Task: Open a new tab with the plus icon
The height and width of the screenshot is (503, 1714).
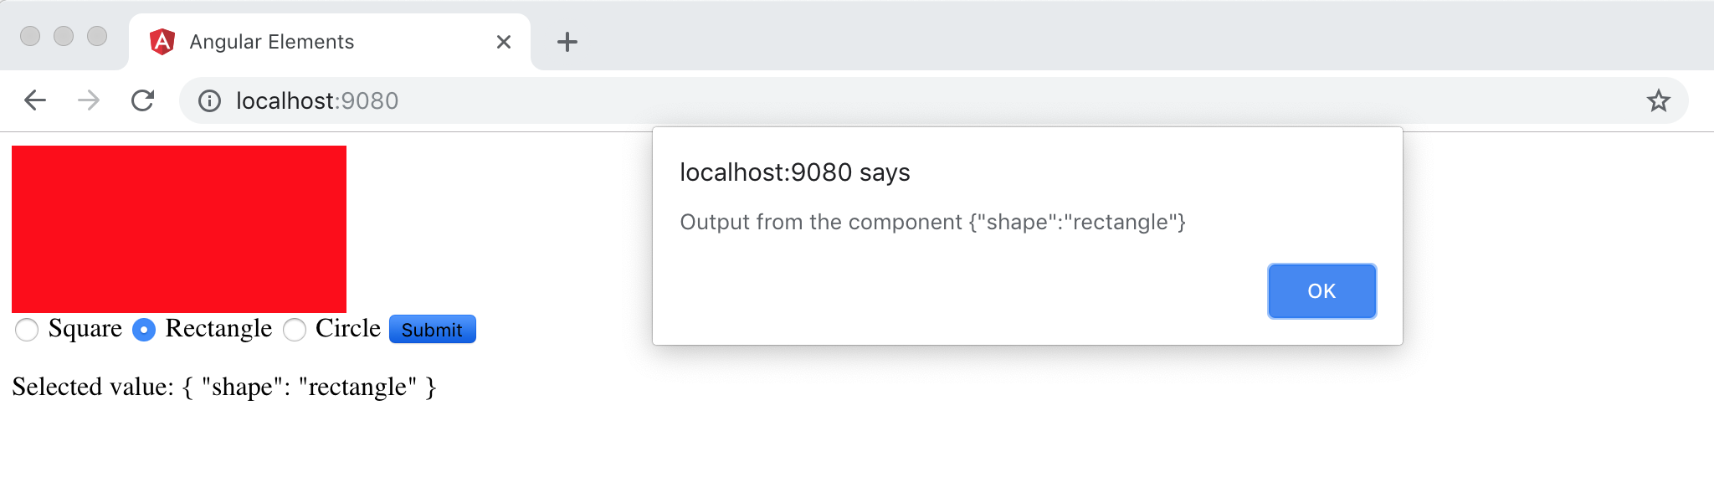Action: 568,42
